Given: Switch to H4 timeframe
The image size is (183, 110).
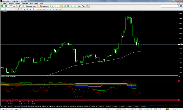Looking at the screenshot, I should click(51, 9).
